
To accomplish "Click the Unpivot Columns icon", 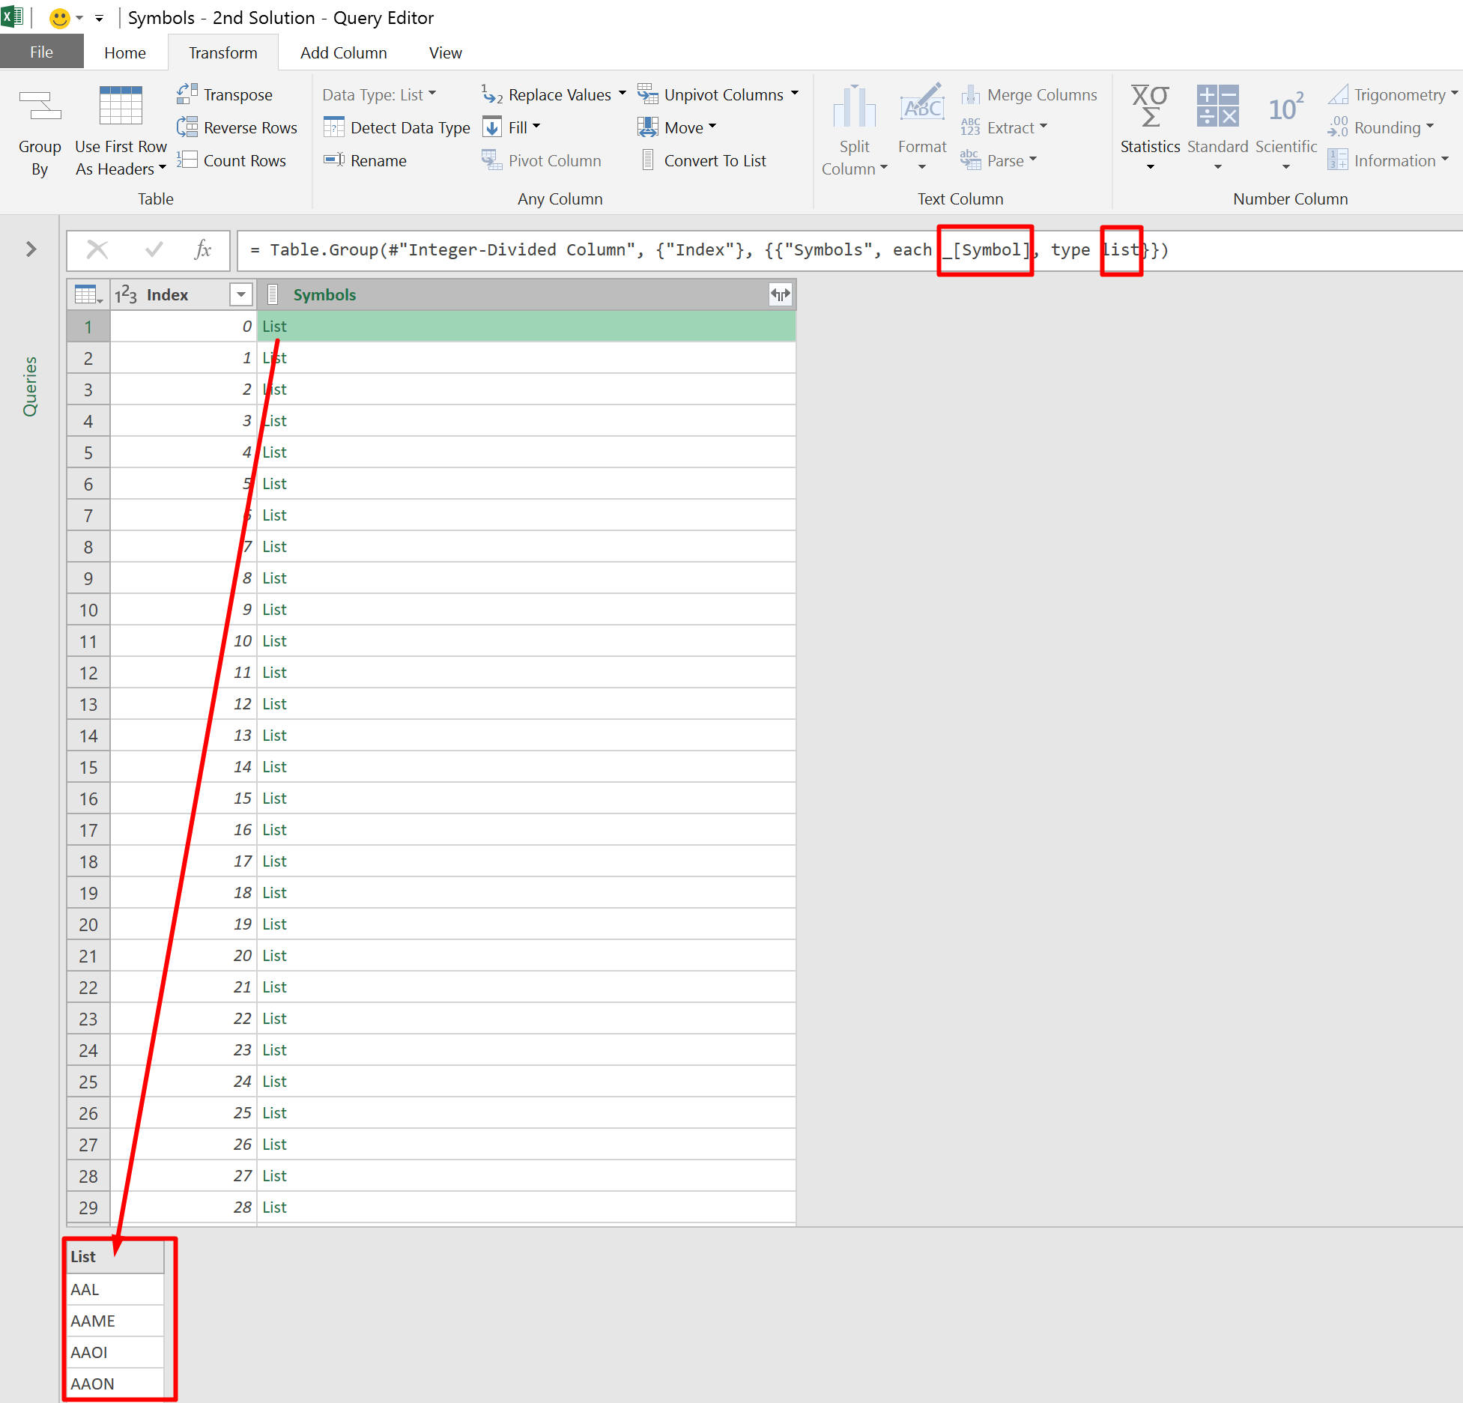I will click(648, 94).
